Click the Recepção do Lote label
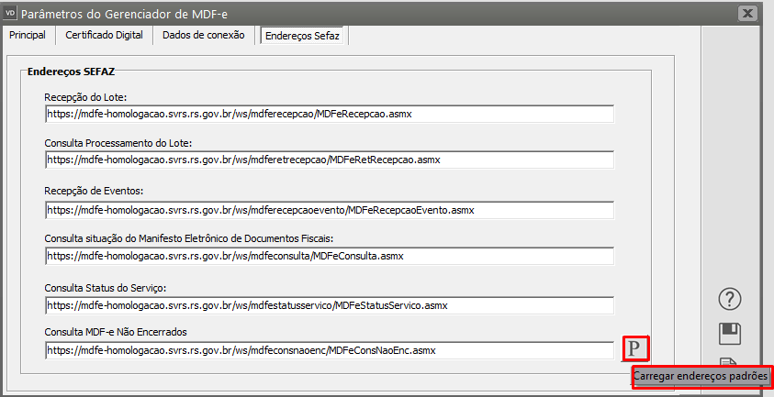This screenshot has height=397, width=774. point(86,96)
